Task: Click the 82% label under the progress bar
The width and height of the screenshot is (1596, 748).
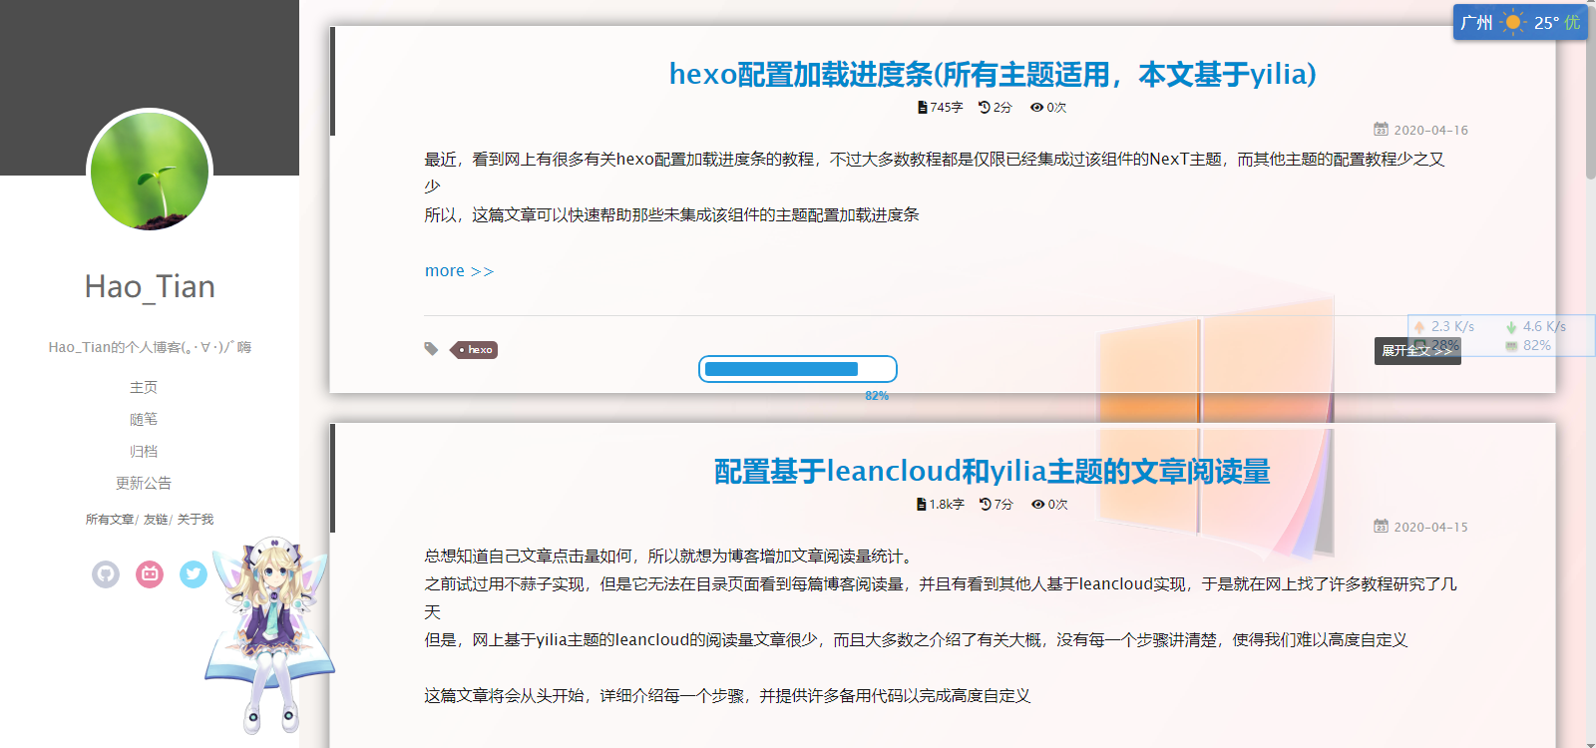Action: 877,396
